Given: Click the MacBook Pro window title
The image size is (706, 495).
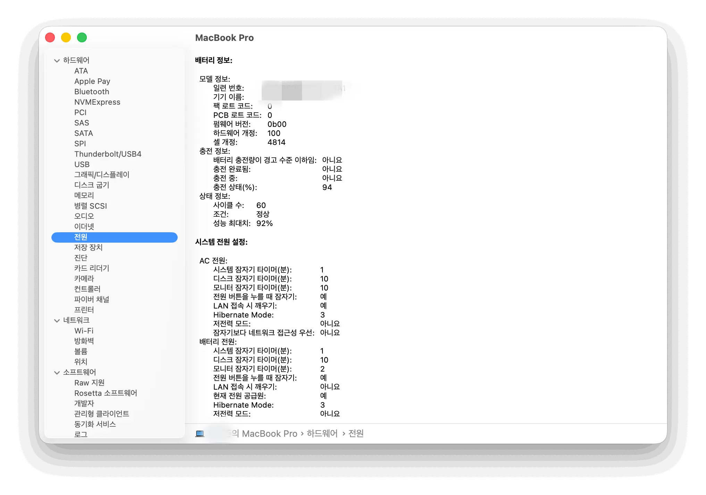Looking at the screenshot, I should (225, 38).
